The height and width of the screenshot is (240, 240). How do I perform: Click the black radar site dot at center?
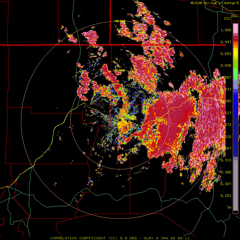click(120, 120)
